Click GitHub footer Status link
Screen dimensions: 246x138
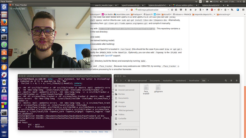pos(101,132)
